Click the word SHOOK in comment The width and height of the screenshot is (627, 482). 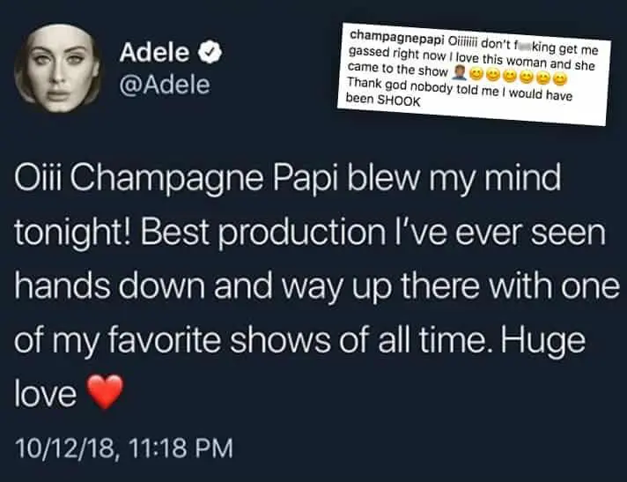[402, 100]
